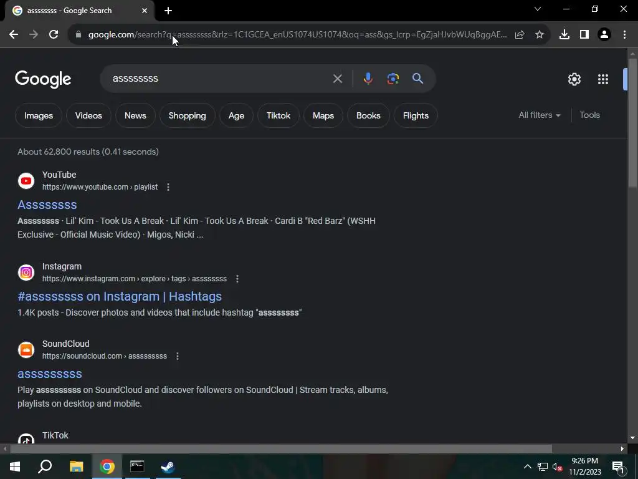Bookmark this tab with star icon
Image resolution: width=638 pixels, height=479 pixels.
(x=540, y=35)
